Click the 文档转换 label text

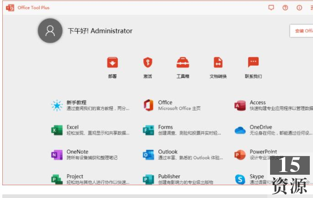(x=218, y=76)
